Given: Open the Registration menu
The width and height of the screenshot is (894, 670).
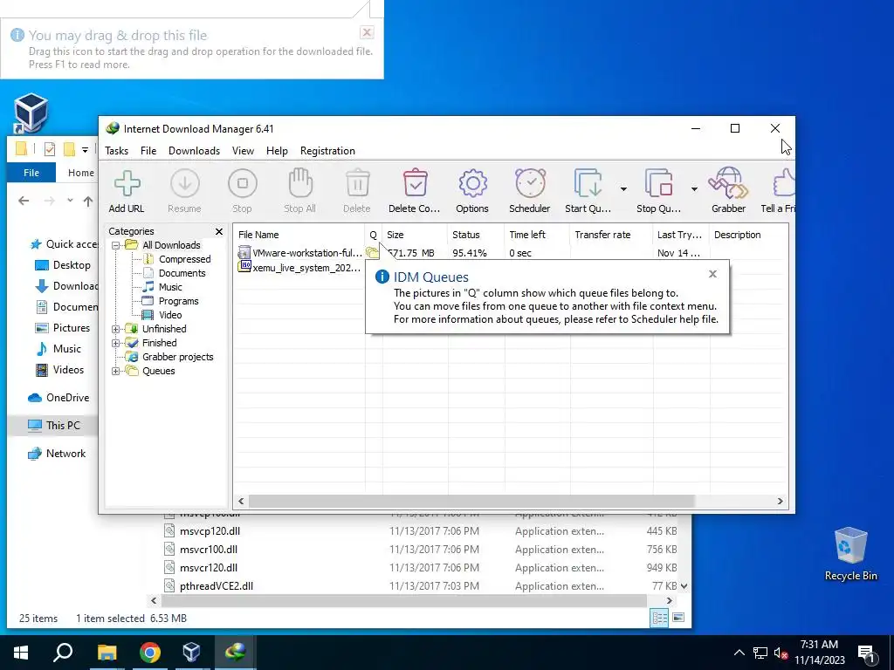Looking at the screenshot, I should pyautogui.click(x=327, y=151).
